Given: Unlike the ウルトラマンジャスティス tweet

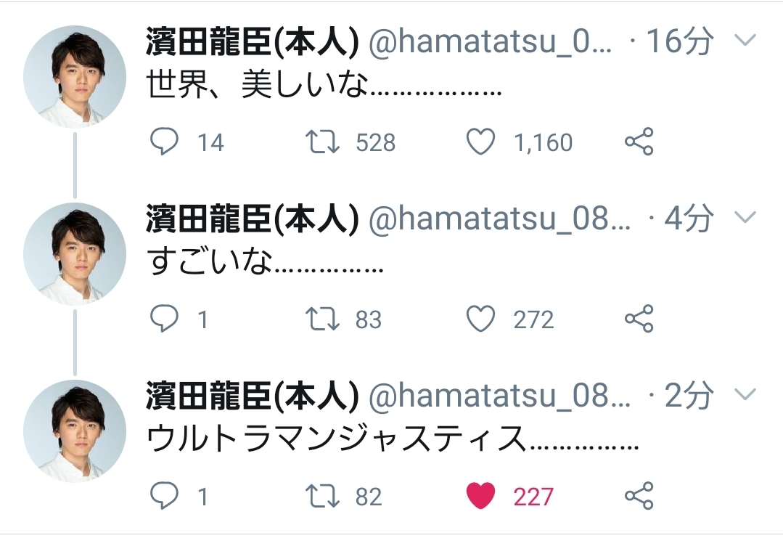Looking at the screenshot, I should [480, 496].
